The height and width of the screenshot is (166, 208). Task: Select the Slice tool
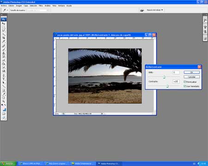[4, 41]
